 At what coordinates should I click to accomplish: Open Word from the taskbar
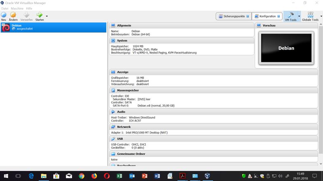click(157, 176)
